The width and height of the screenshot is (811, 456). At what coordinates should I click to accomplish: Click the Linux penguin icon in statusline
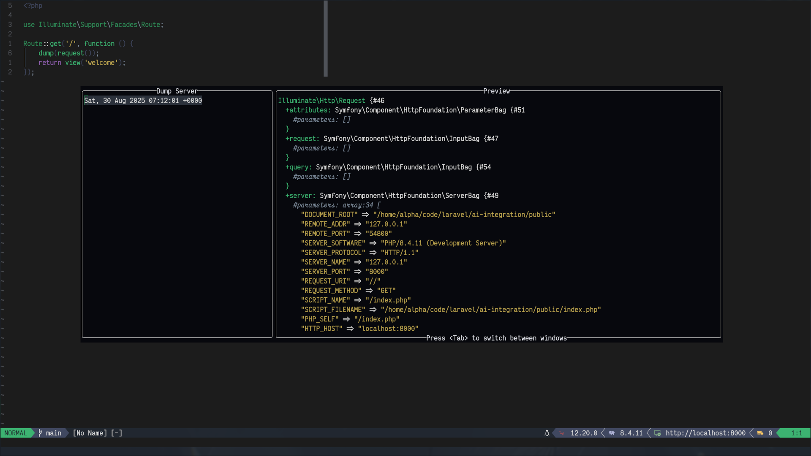547,433
